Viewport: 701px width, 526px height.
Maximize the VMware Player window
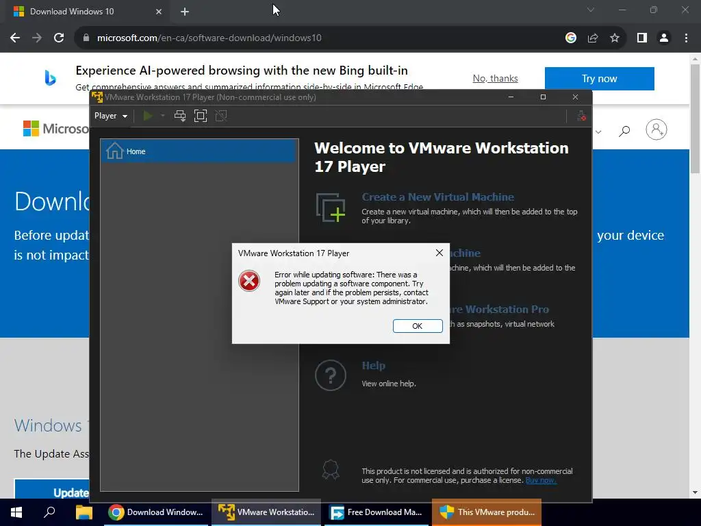point(543,97)
